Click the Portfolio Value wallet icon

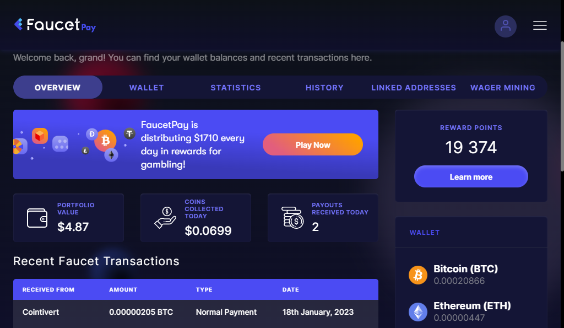point(37,218)
